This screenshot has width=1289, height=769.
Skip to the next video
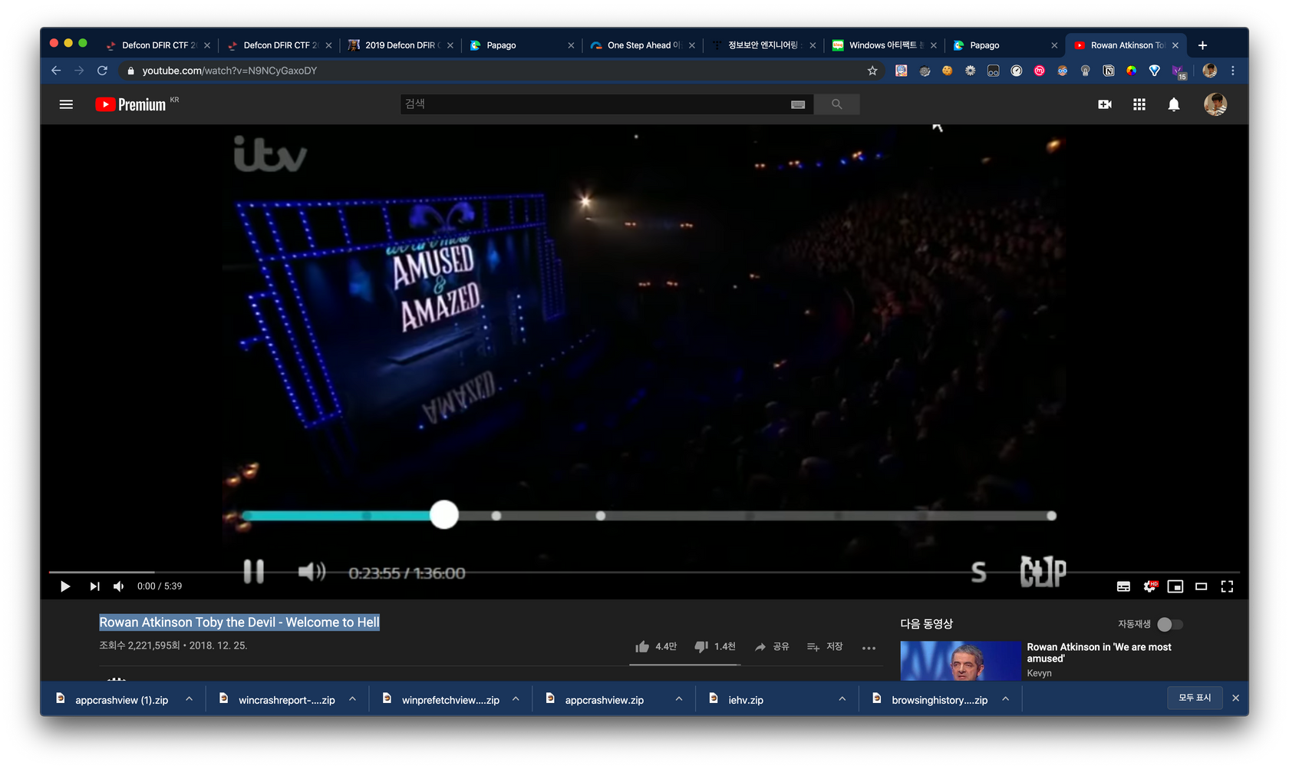(x=94, y=586)
